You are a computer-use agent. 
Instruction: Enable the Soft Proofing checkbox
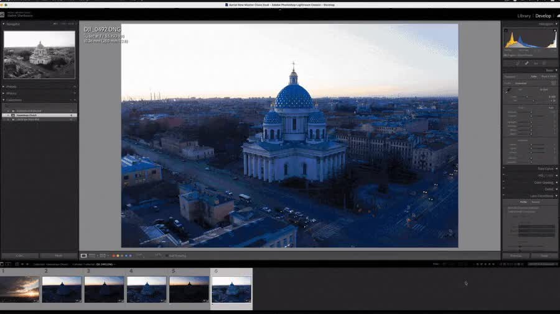pyautogui.click(x=166, y=256)
